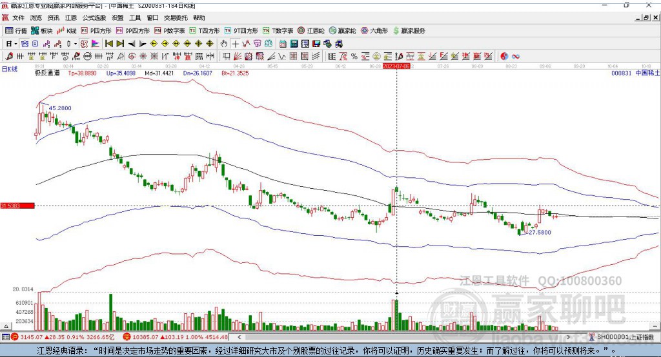
Task: Click the Tp=38.8890 value
Action: coord(82,73)
